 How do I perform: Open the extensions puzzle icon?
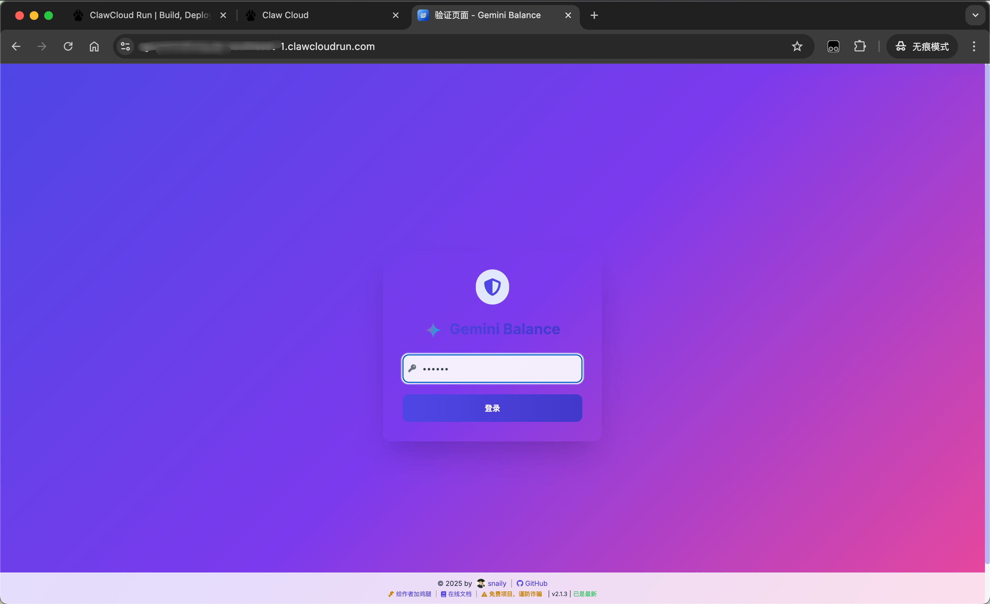pyautogui.click(x=860, y=47)
